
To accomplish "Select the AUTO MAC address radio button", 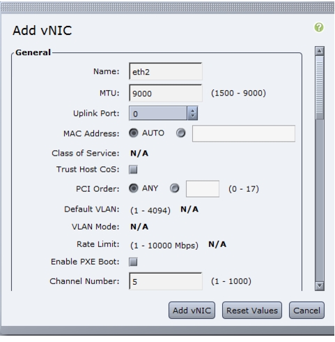I will 133,133.
